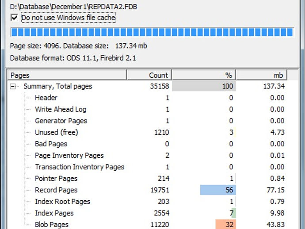Click the Page size 4096 label
305x229 pixels.
tap(36, 46)
